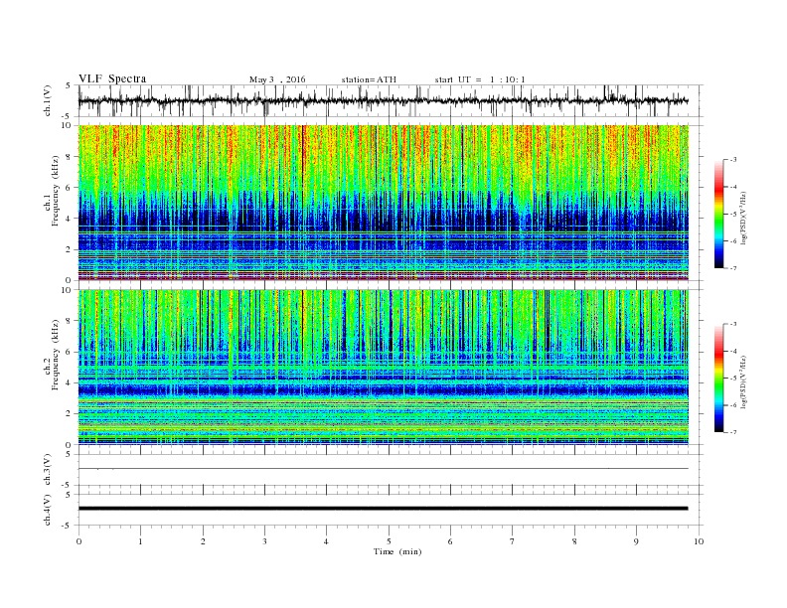Click the "-7" label on ch.2 color bar

[733, 432]
